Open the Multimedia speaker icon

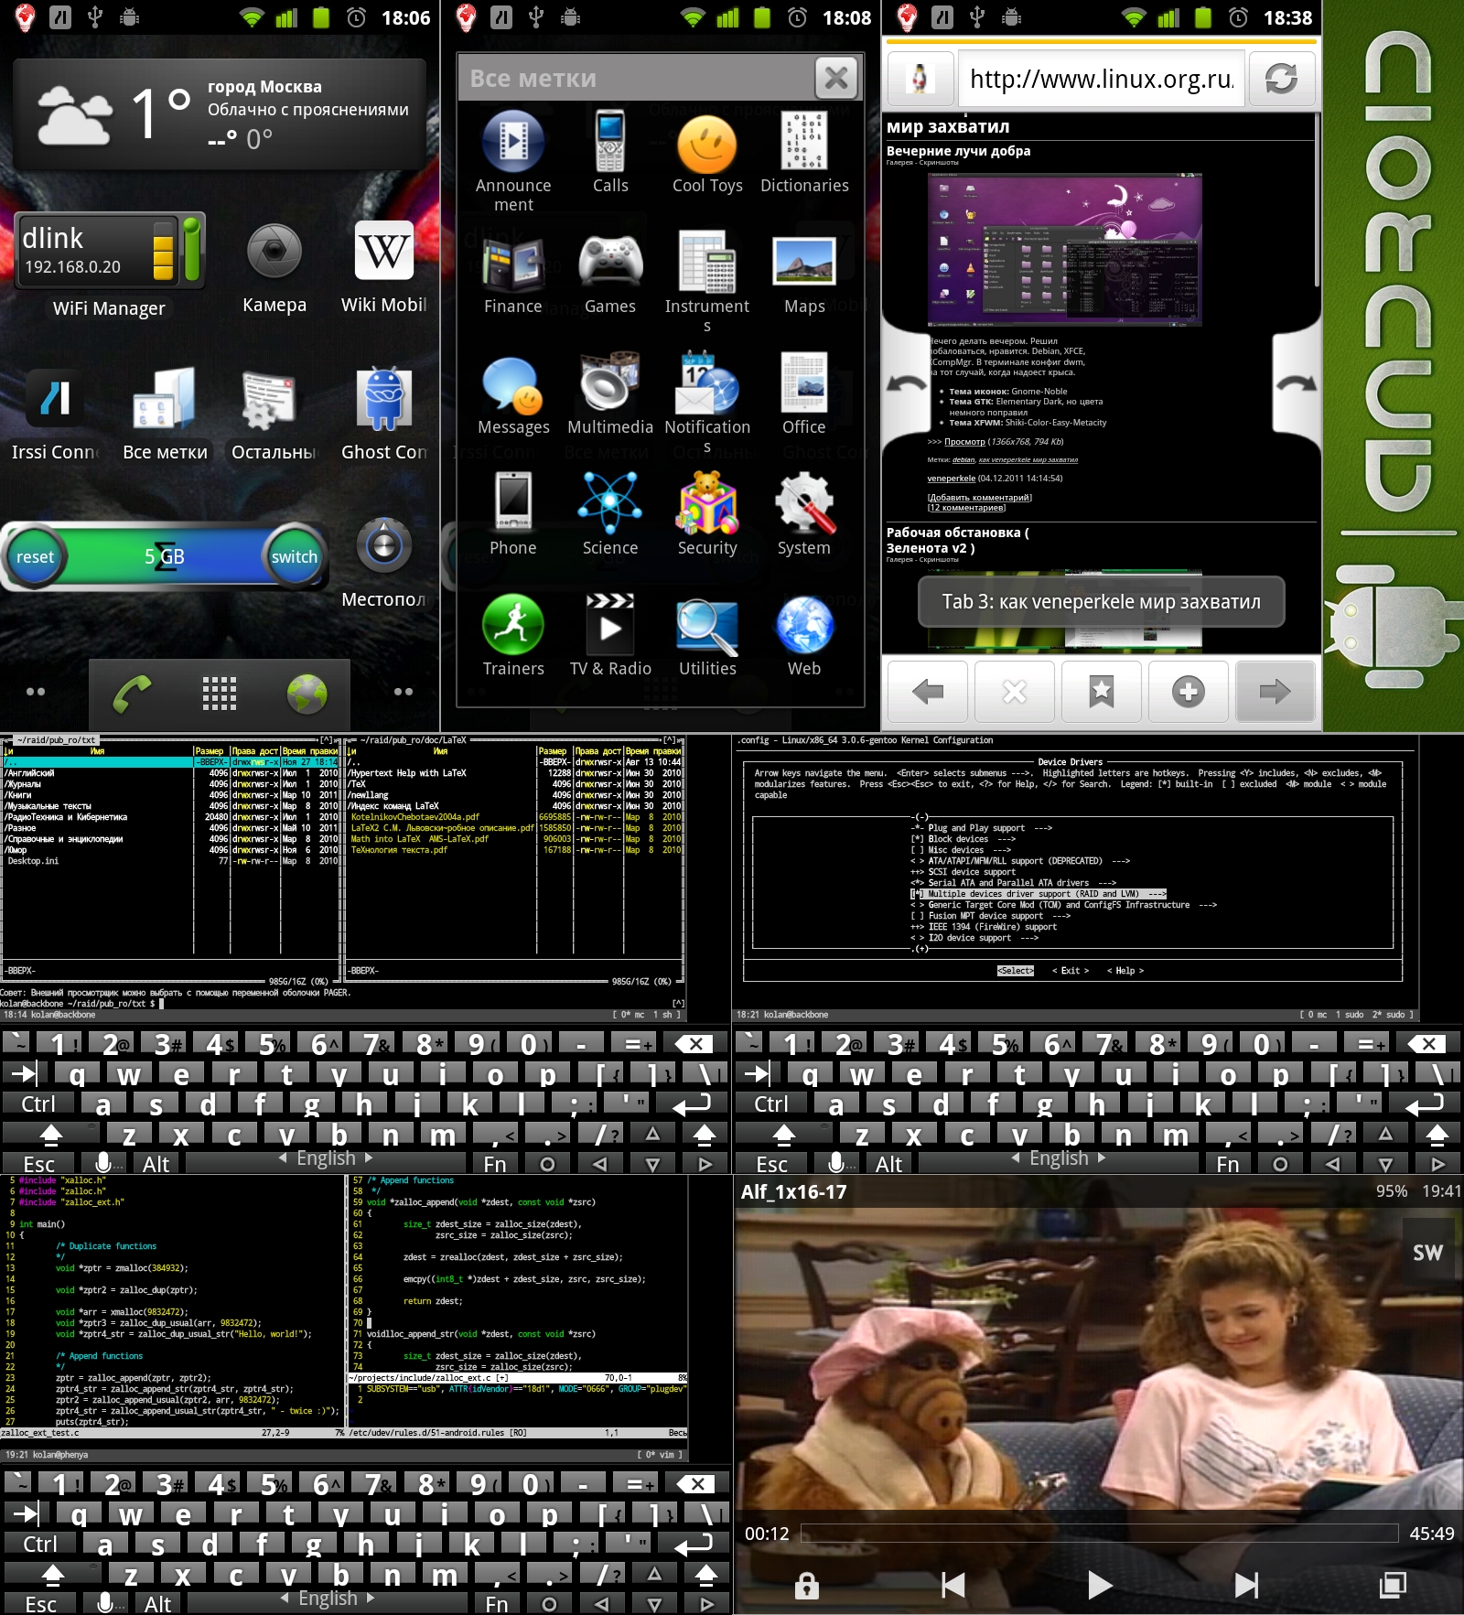click(x=610, y=382)
